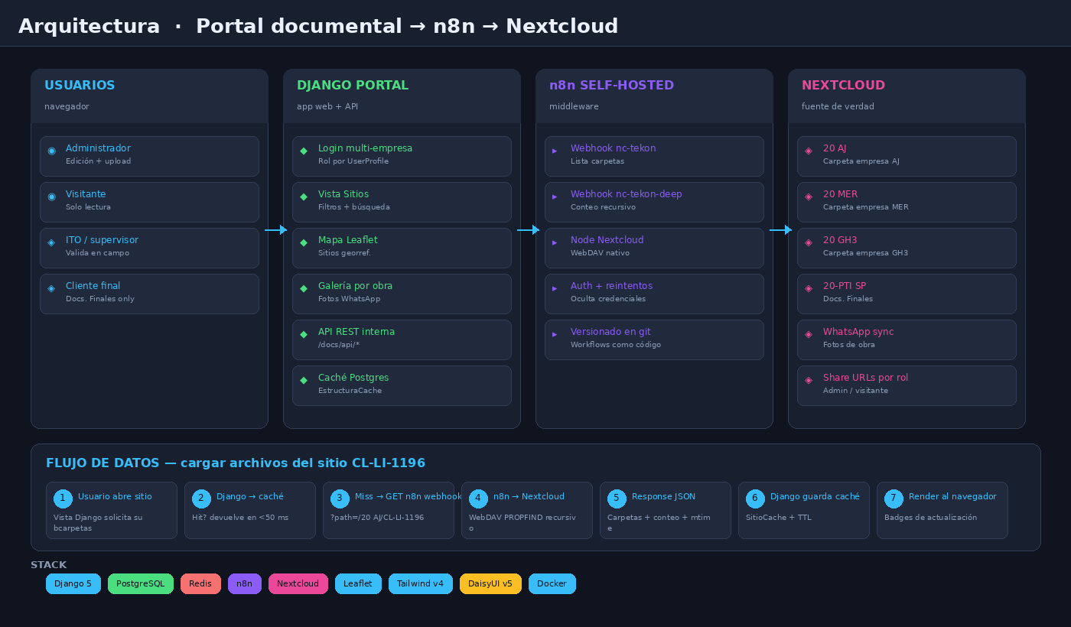Click the purple triangle beside Webhook nc-tekon-deep
Image resolution: width=1071 pixels, height=627 pixels.
(x=555, y=197)
